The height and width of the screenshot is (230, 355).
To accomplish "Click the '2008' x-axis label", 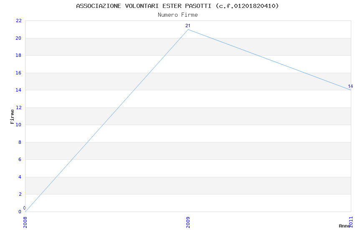I will [25, 222].
